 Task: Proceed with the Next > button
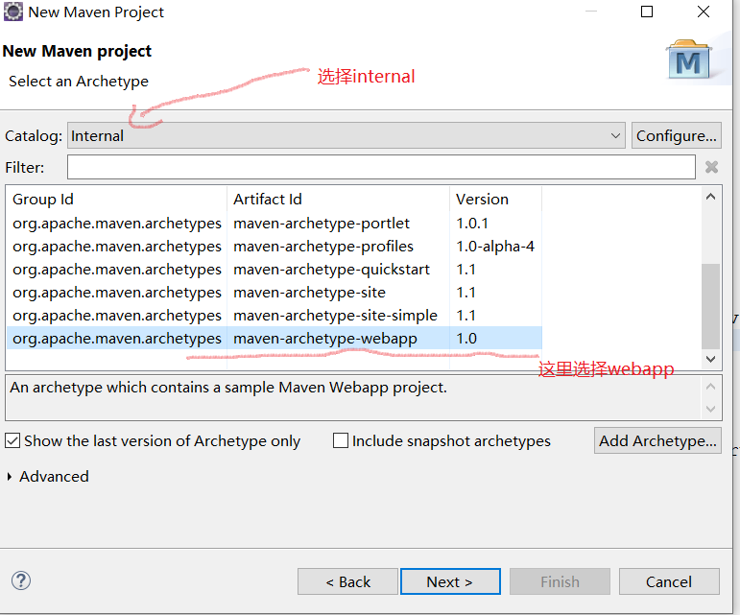[450, 581]
